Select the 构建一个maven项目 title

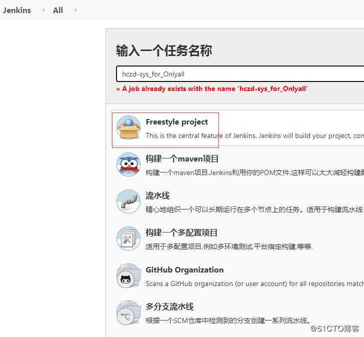[182, 159]
